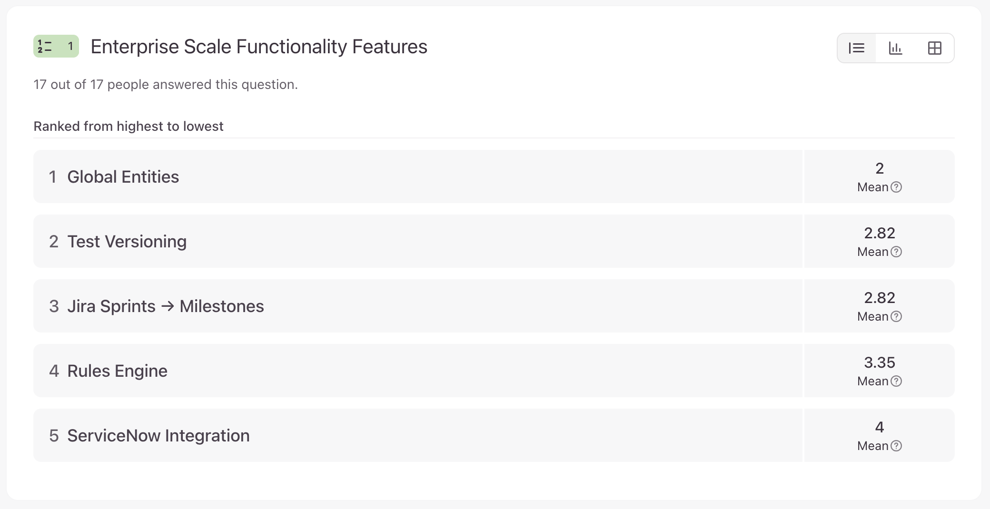Click the 3.35 mean value for Rules Engine
This screenshot has width=990, height=509.
[x=879, y=362]
